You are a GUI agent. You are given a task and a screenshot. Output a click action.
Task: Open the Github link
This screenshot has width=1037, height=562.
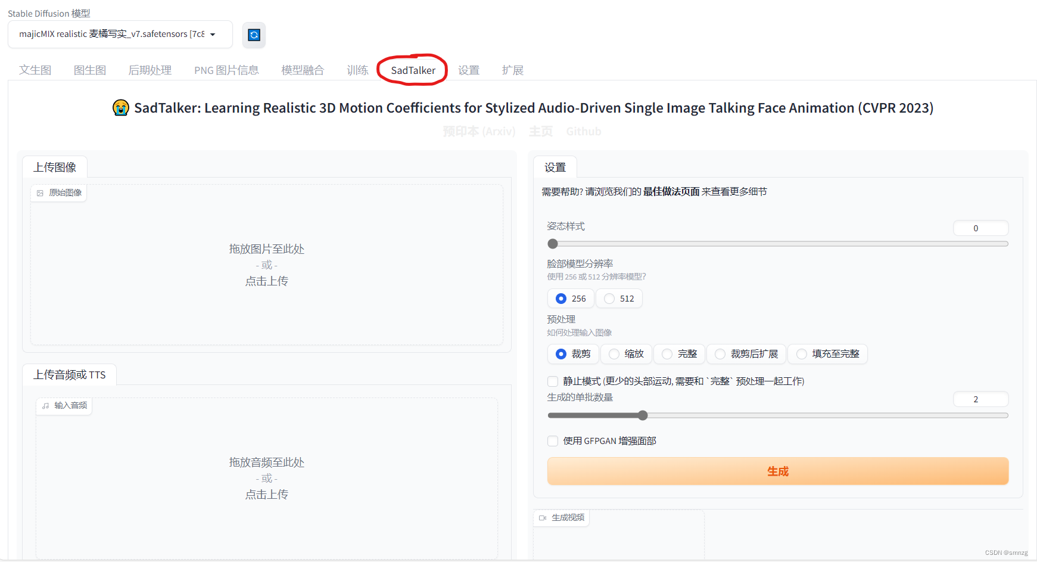(x=584, y=131)
